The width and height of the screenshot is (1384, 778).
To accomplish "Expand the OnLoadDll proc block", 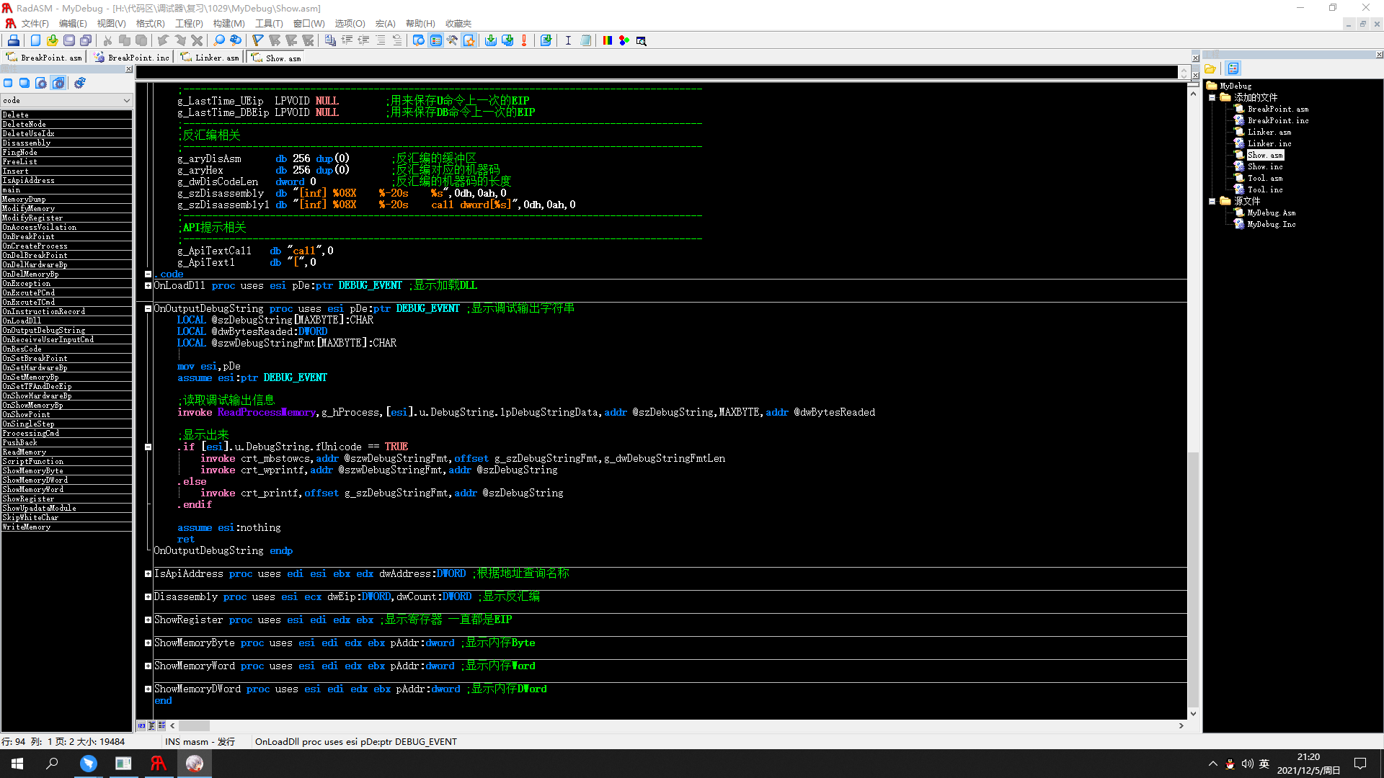I will pos(148,286).
